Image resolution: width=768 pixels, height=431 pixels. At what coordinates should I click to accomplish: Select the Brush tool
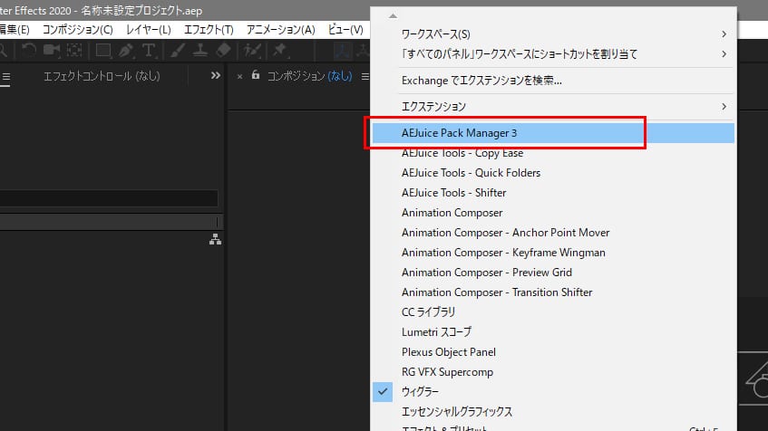pyautogui.click(x=178, y=51)
